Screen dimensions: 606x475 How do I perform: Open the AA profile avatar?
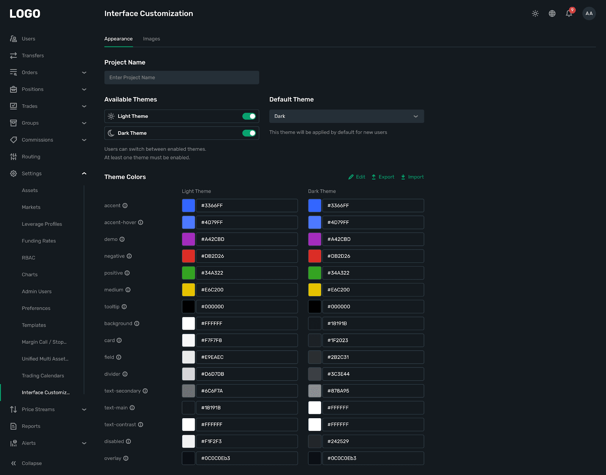tap(589, 13)
